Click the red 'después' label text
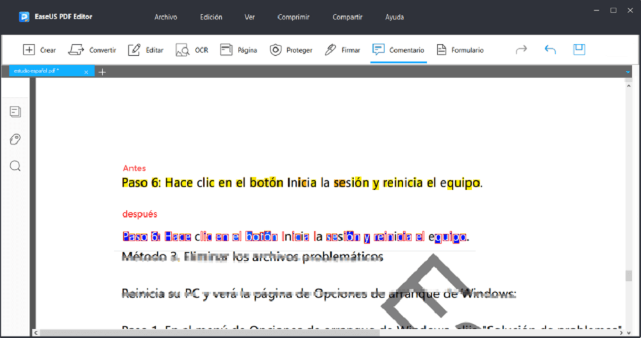This screenshot has height=338, width=641. (140, 214)
